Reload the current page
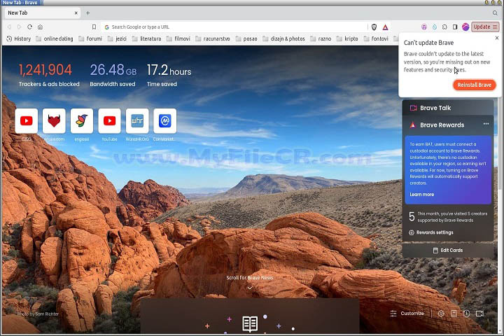The image size is (504, 336). pos(29,27)
